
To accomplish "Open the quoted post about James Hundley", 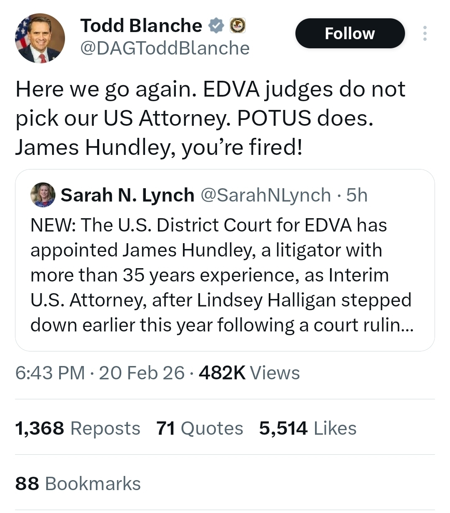I will pyautogui.click(x=221, y=275).
